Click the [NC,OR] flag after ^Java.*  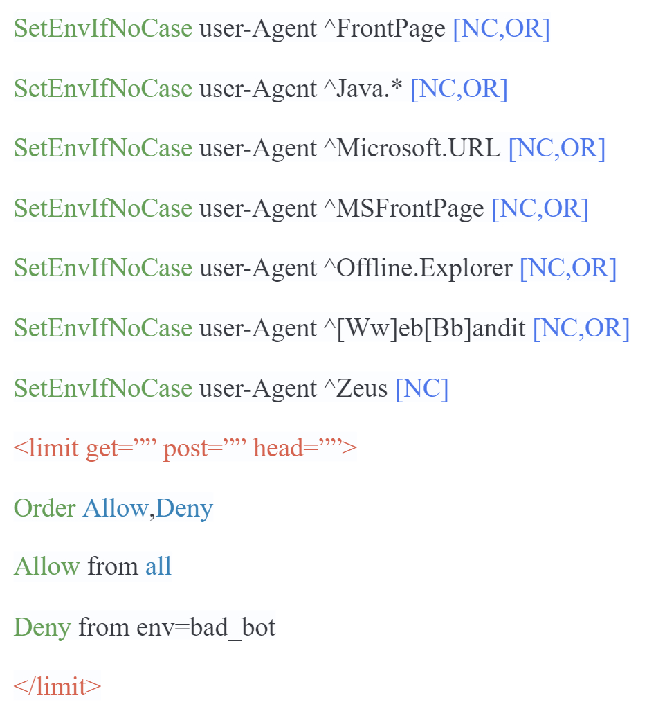[459, 89]
